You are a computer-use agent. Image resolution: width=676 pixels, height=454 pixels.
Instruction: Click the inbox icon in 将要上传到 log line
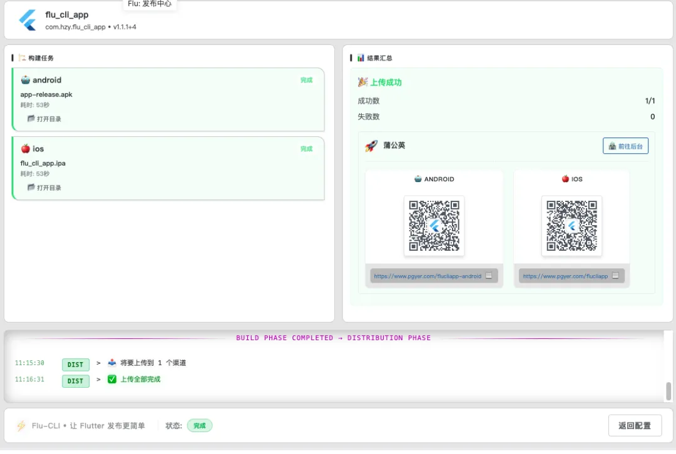click(x=111, y=362)
